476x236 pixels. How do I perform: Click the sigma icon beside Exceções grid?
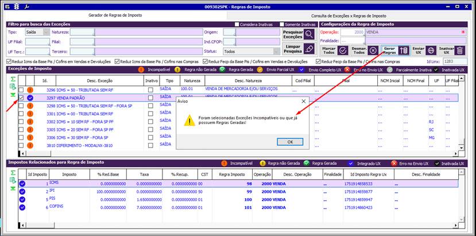click(x=13, y=79)
